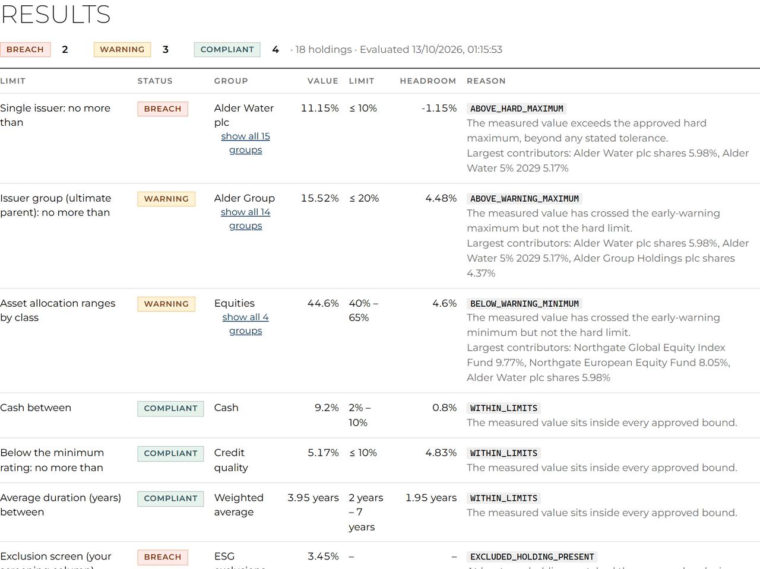Click the GROUP column header
The height and width of the screenshot is (569, 760).
click(x=231, y=81)
